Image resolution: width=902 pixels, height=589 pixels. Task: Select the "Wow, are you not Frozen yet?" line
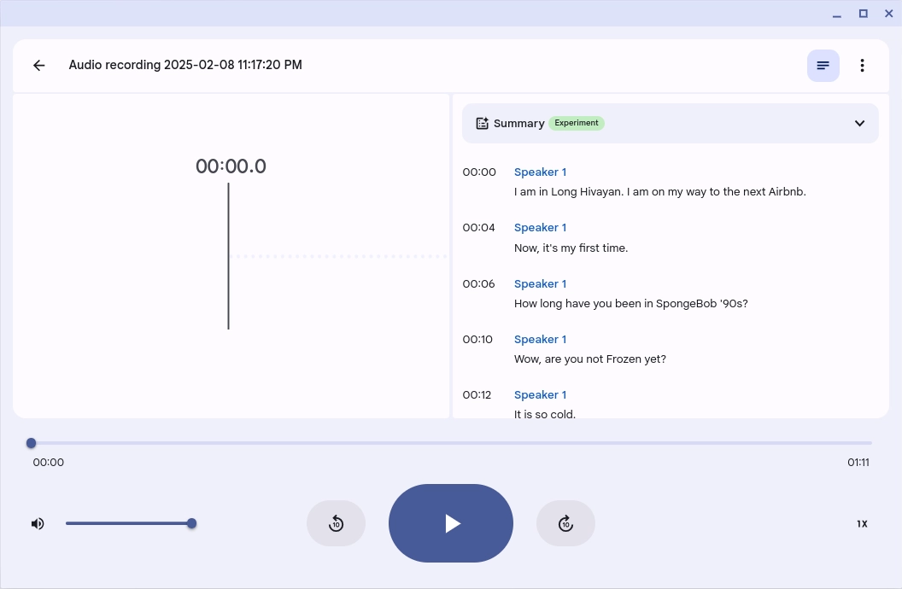click(x=589, y=359)
